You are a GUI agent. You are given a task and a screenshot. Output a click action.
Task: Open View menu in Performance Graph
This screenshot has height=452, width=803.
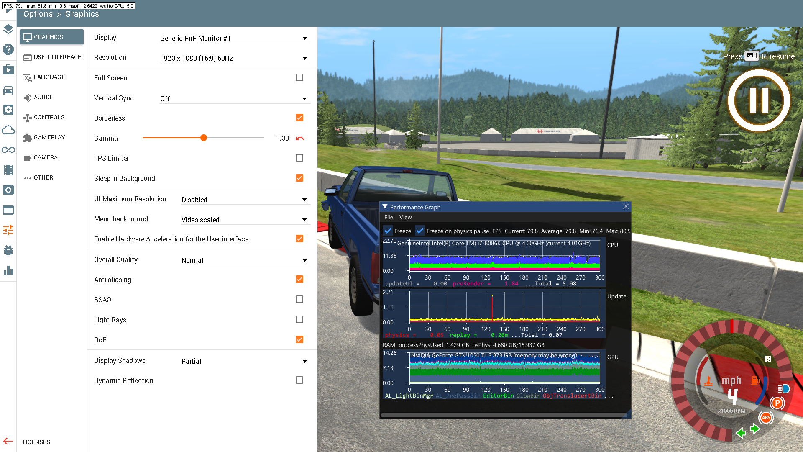pyautogui.click(x=405, y=217)
